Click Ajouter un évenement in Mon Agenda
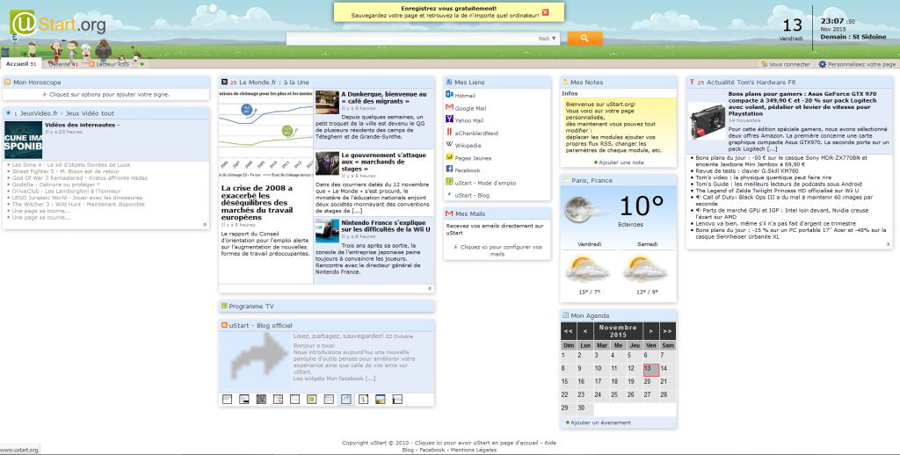This screenshot has height=455, width=900. click(600, 422)
